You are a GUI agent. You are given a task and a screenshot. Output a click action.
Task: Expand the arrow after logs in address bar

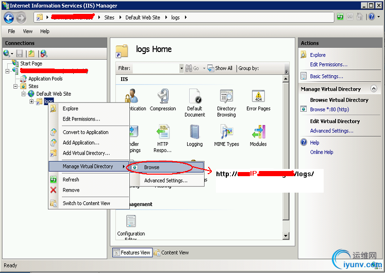click(x=186, y=18)
